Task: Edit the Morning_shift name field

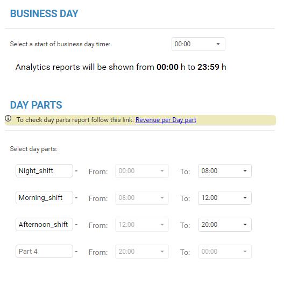Action: (x=44, y=198)
